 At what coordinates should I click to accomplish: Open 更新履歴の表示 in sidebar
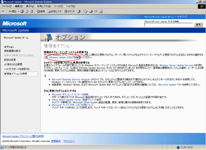(12, 51)
